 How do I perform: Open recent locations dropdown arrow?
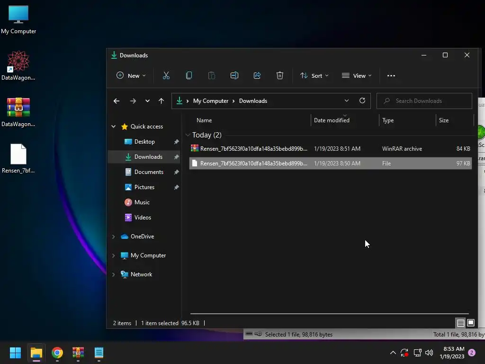(x=148, y=101)
